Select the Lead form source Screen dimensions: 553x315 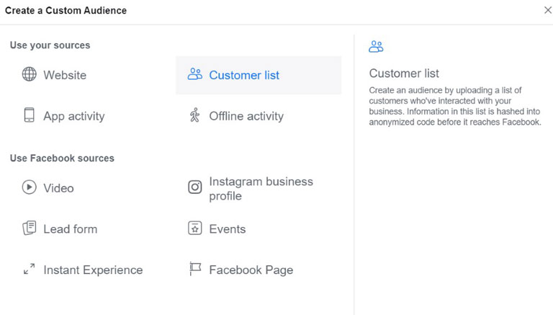click(x=70, y=229)
